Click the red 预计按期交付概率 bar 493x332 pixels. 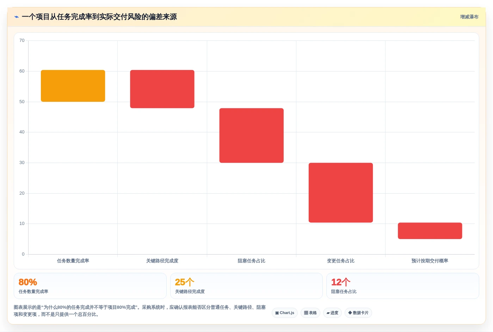tap(430, 231)
